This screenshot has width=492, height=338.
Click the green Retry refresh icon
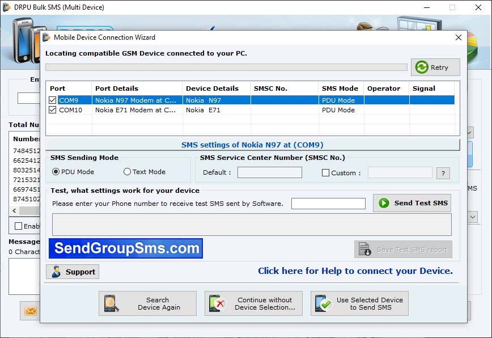point(421,67)
